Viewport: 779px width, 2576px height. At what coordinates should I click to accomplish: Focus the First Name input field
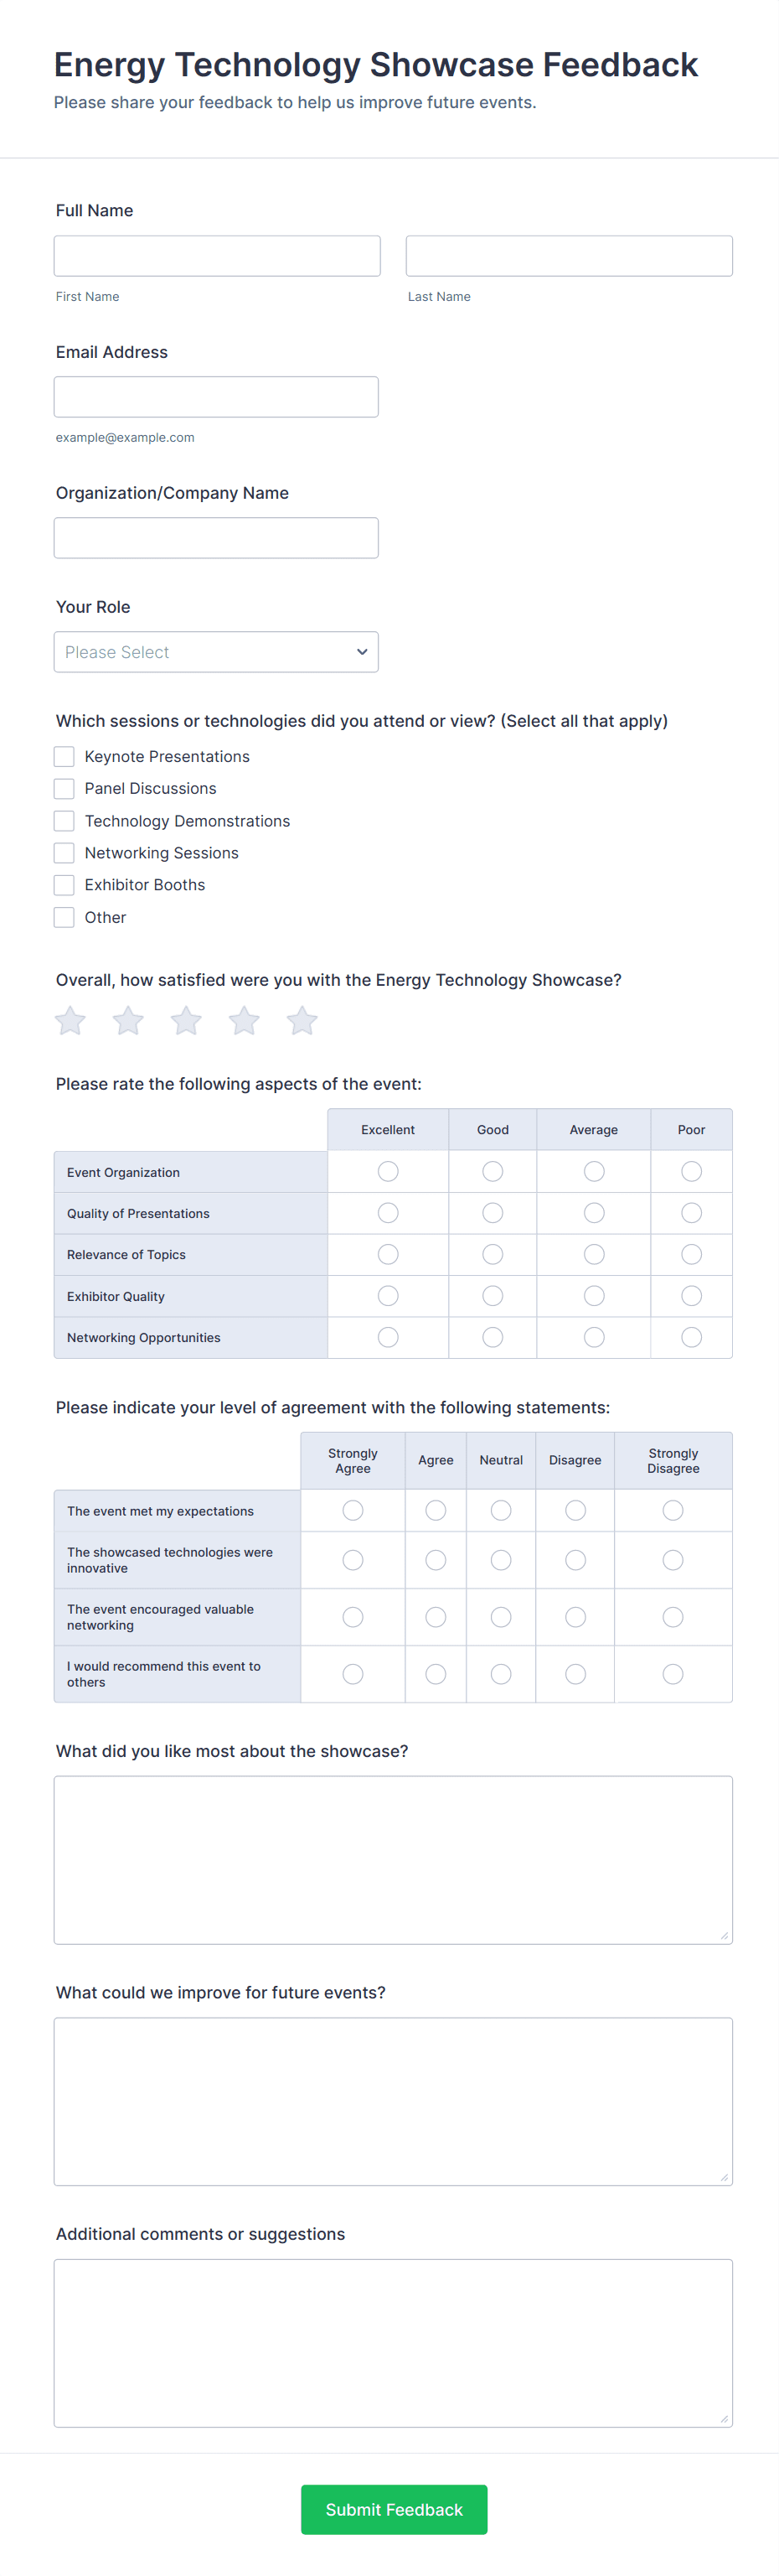click(217, 256)
